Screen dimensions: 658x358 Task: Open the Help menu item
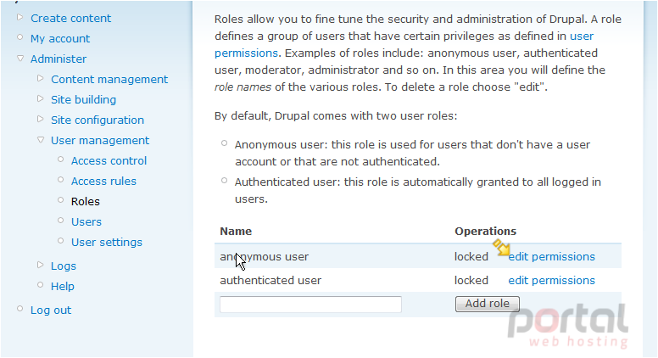(x=63, y=286)
